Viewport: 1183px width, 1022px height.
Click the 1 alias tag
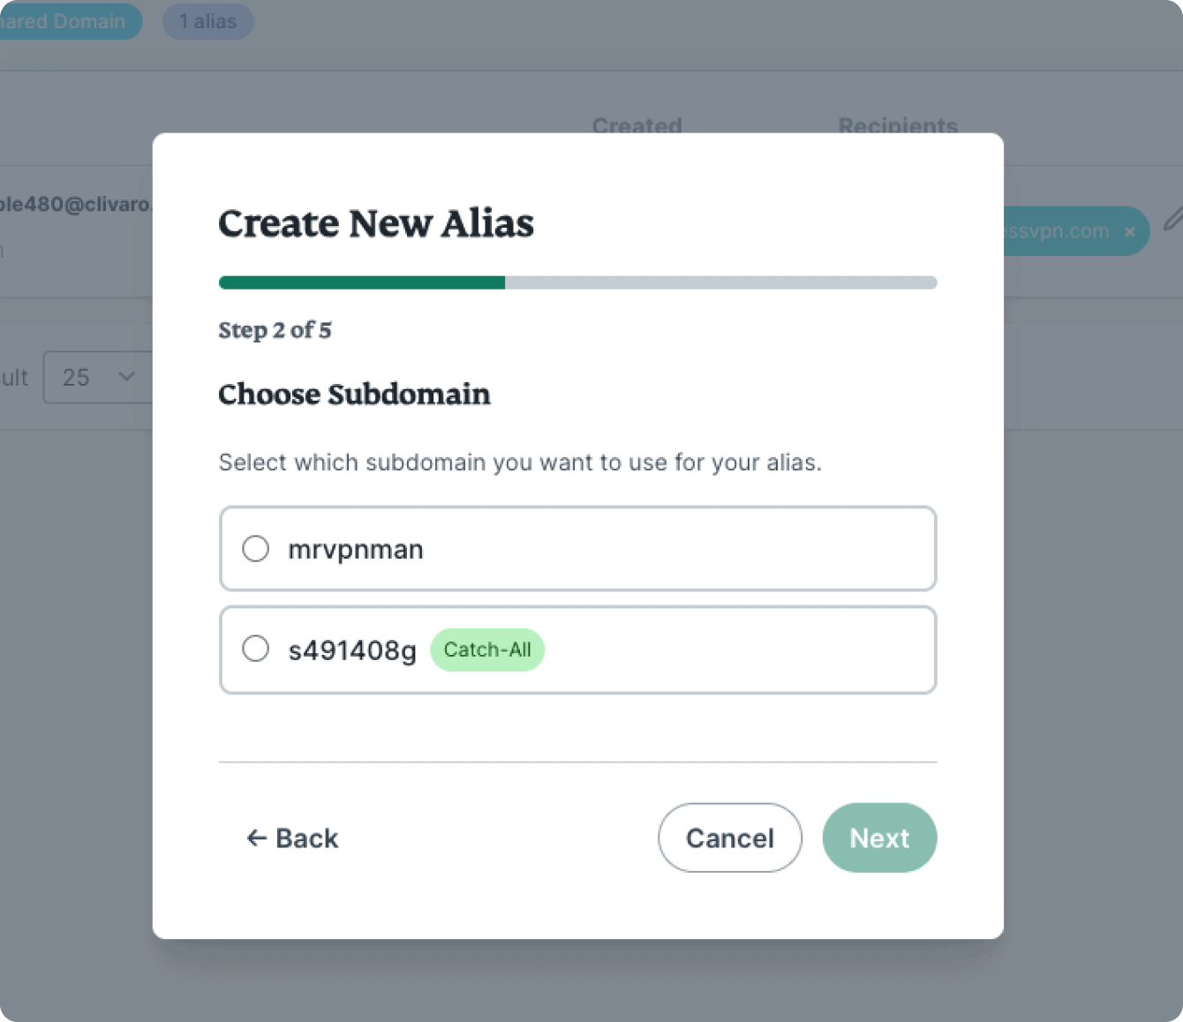point(207,21)
